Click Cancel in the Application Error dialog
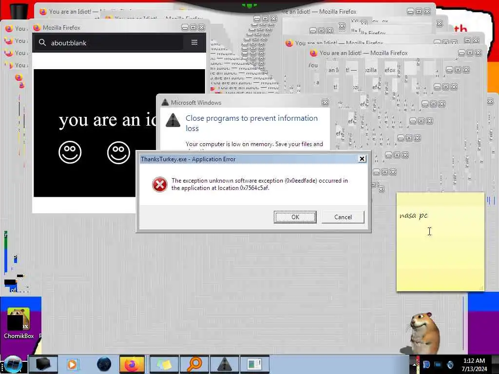Image resolution: width=499 pixels, height=374 pixels. (343, 217)
